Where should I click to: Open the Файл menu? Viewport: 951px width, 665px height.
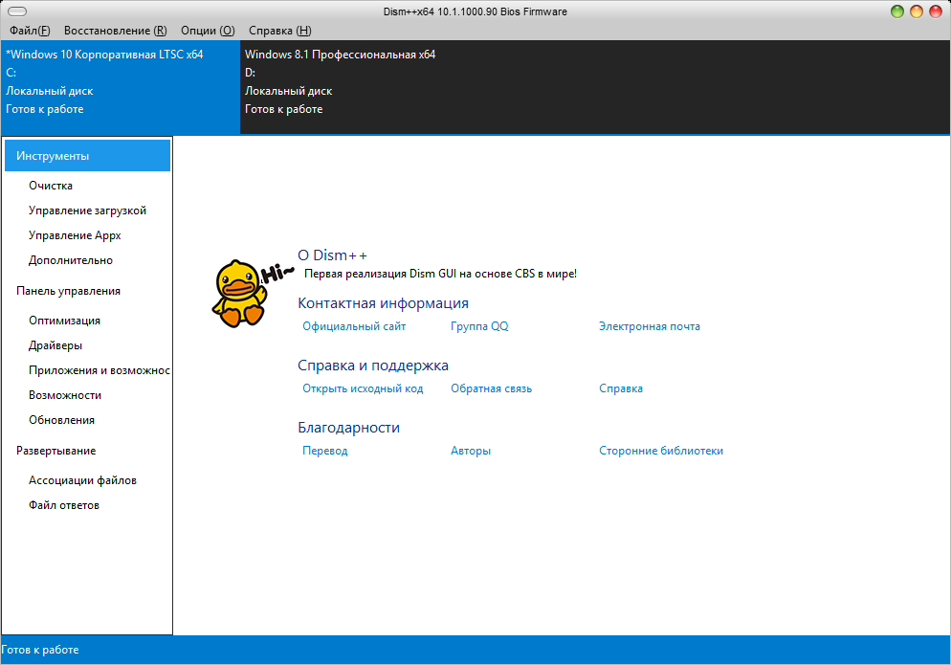tap(30, 31)
